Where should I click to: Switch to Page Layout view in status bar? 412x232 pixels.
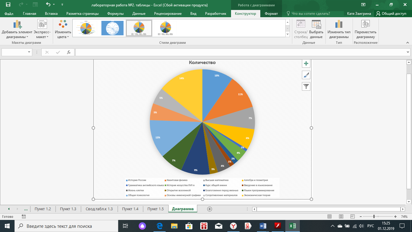[x=341, y=217]
